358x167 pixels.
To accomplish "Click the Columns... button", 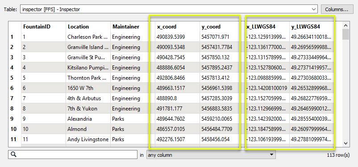I will (x=336, y=9).
